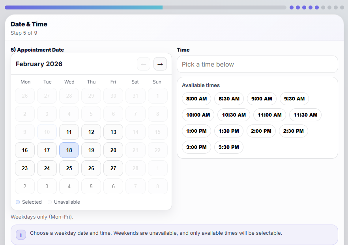
Task: Click the 'Wed' weekday header
Action: (69, 82)
